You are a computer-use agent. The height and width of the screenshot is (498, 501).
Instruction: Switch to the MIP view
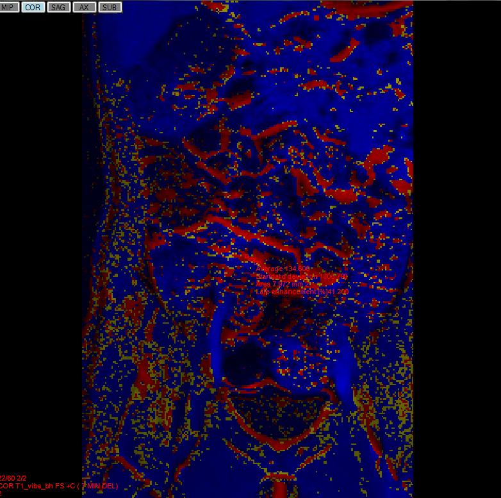click(x=10, y=7)
